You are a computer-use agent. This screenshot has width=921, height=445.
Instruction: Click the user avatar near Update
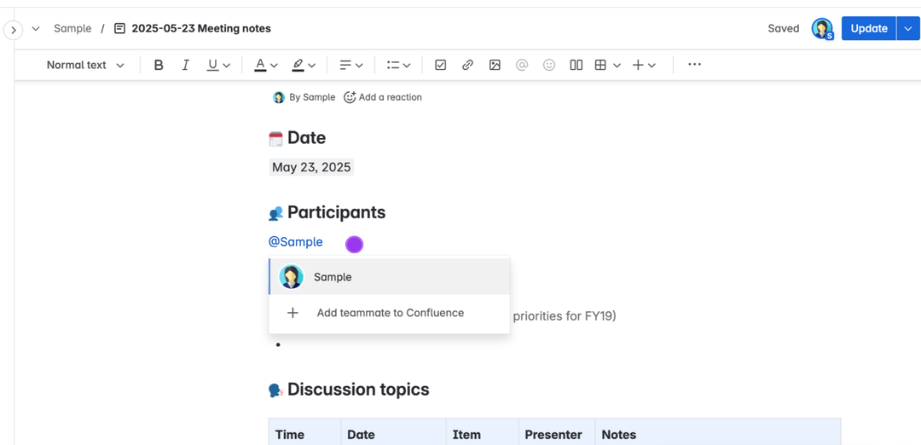coord(822,28)
